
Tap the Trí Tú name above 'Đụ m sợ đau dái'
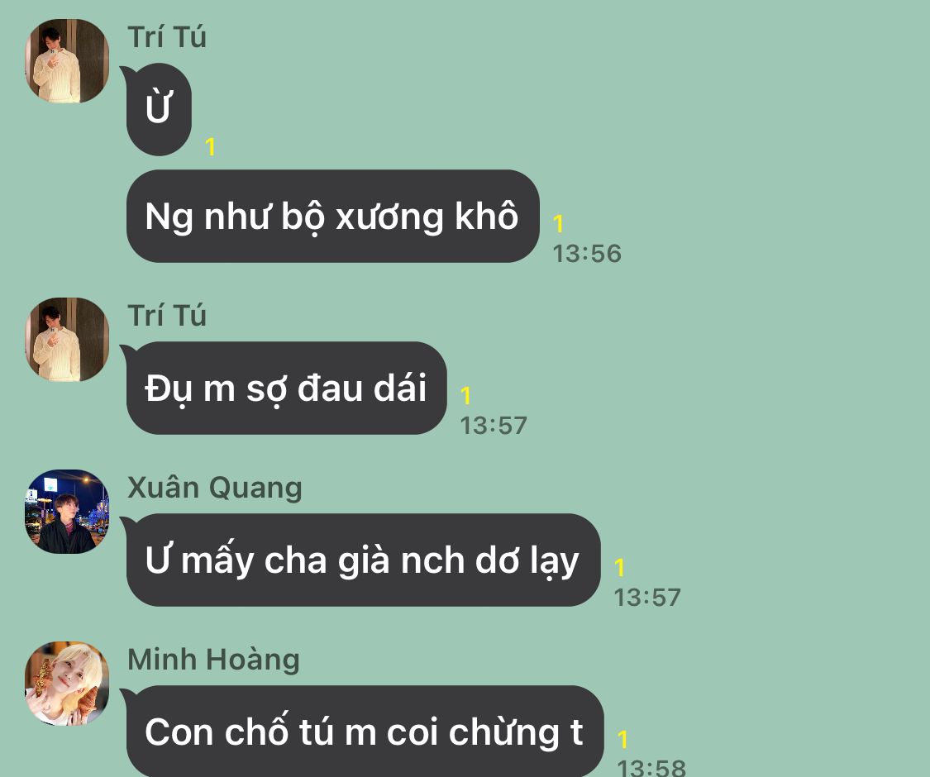[167, 315]
